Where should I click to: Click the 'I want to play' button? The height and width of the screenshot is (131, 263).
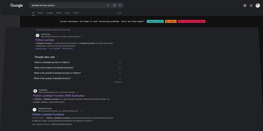(155, 21)
